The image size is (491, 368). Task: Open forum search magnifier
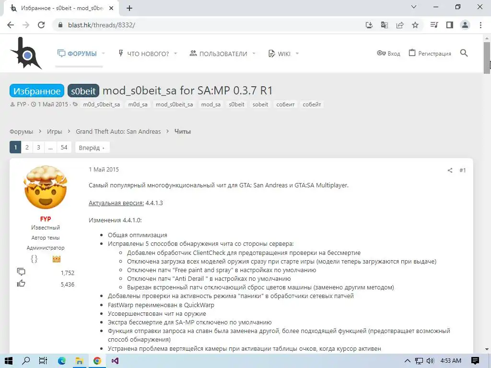click(464, 53)
